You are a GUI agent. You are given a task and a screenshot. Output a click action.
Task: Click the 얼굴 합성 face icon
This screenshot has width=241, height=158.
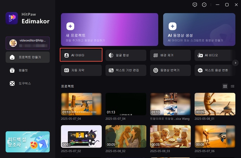111,55
